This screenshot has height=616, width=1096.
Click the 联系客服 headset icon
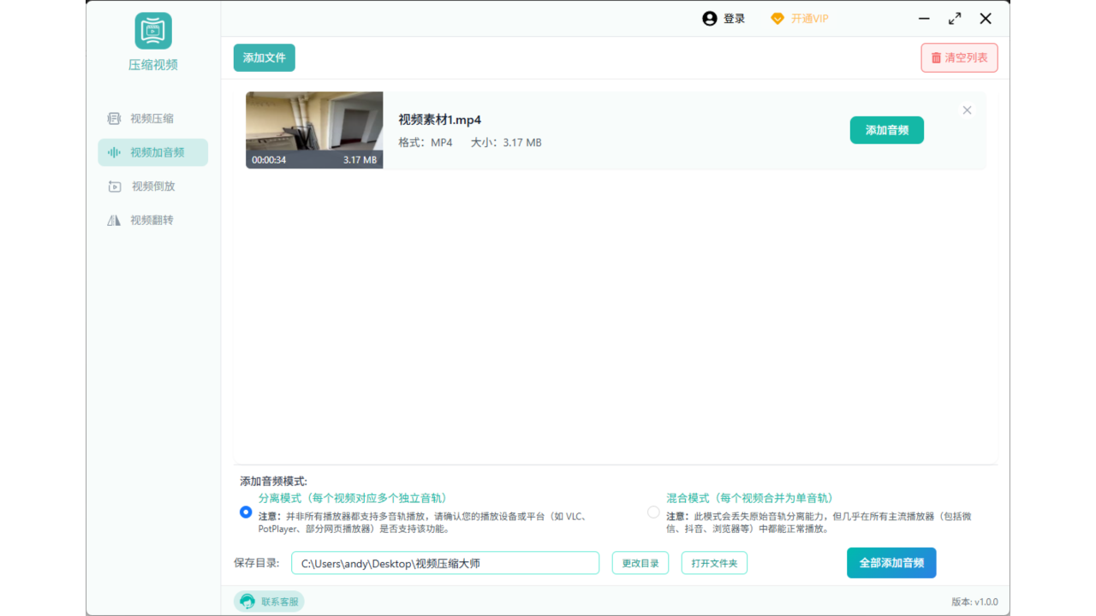(247, 601)
